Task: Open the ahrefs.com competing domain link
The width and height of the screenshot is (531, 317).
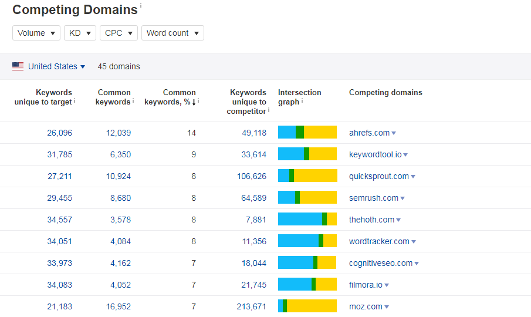Action: click(369, 133)
